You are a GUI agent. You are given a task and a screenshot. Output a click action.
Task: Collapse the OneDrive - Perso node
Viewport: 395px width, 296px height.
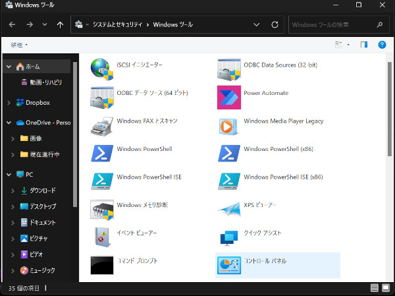pyautogui.click(x=9, y=123)
